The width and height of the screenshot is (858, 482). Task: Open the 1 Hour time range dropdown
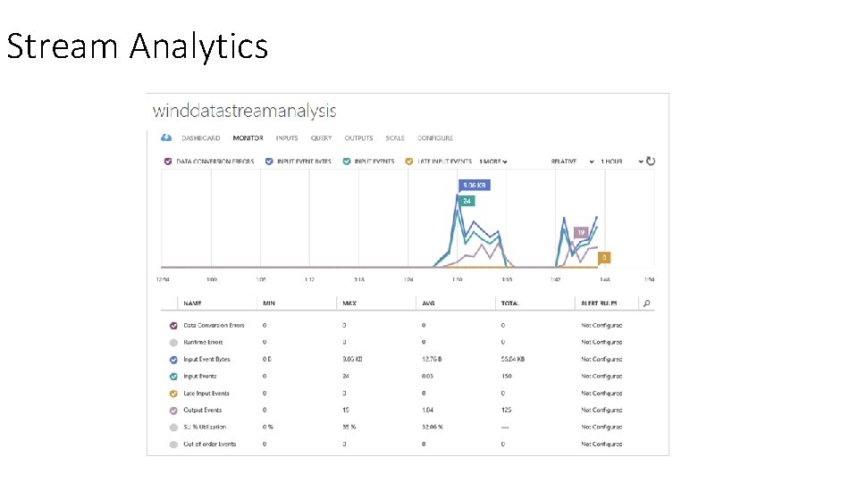click(622, 162)
